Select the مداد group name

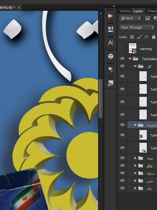click(x=150, y=158)
